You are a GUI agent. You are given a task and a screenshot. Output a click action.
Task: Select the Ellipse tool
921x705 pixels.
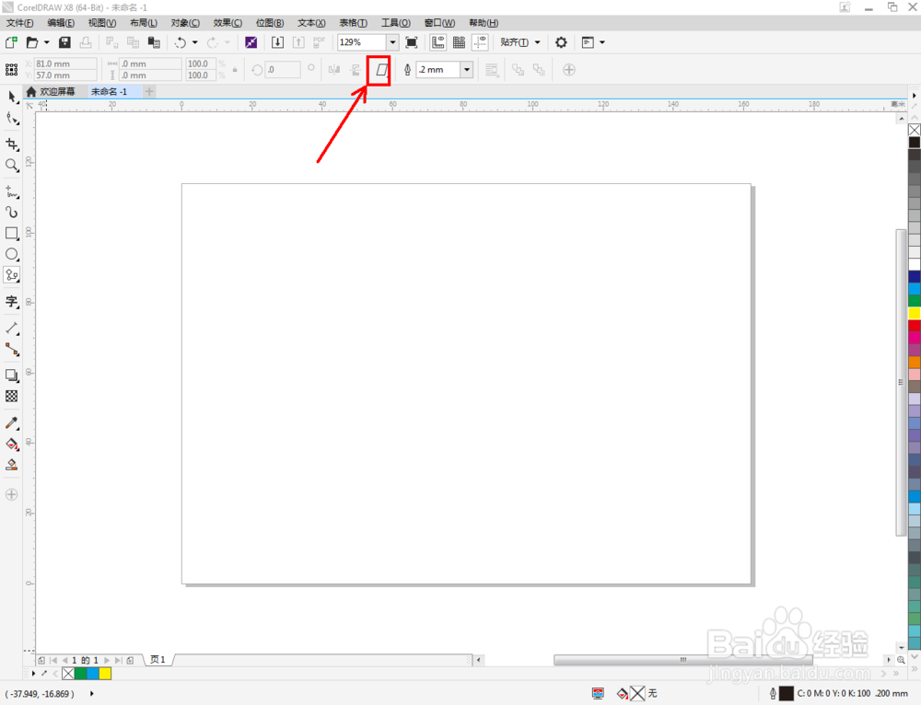pyautogui.click(x=12, y=254)
